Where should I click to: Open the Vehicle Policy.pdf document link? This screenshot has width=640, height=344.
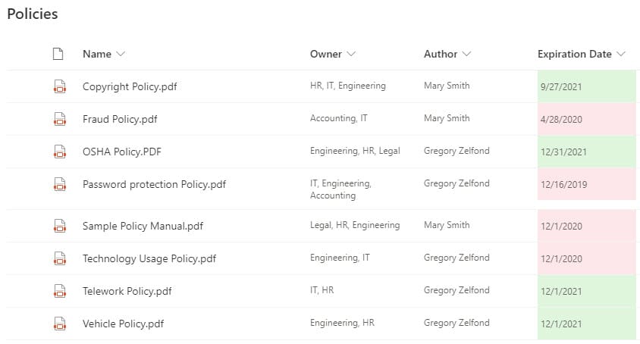click(x=124, y=324)
